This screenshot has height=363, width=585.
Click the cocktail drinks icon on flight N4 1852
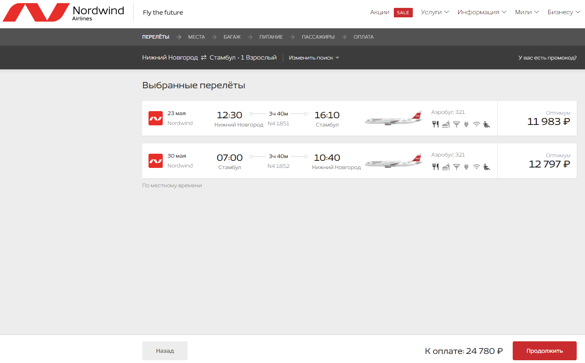(457, 167)
